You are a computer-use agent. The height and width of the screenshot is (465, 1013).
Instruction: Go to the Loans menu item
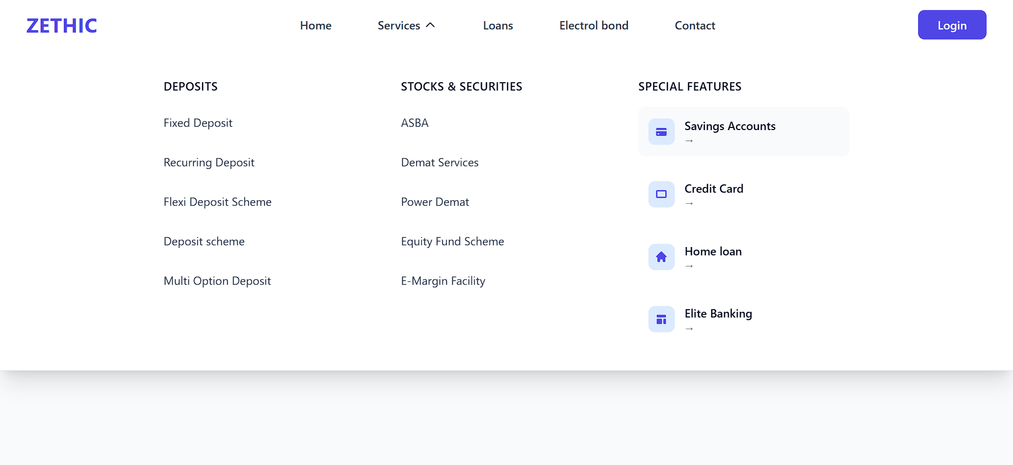pos(498,25)
